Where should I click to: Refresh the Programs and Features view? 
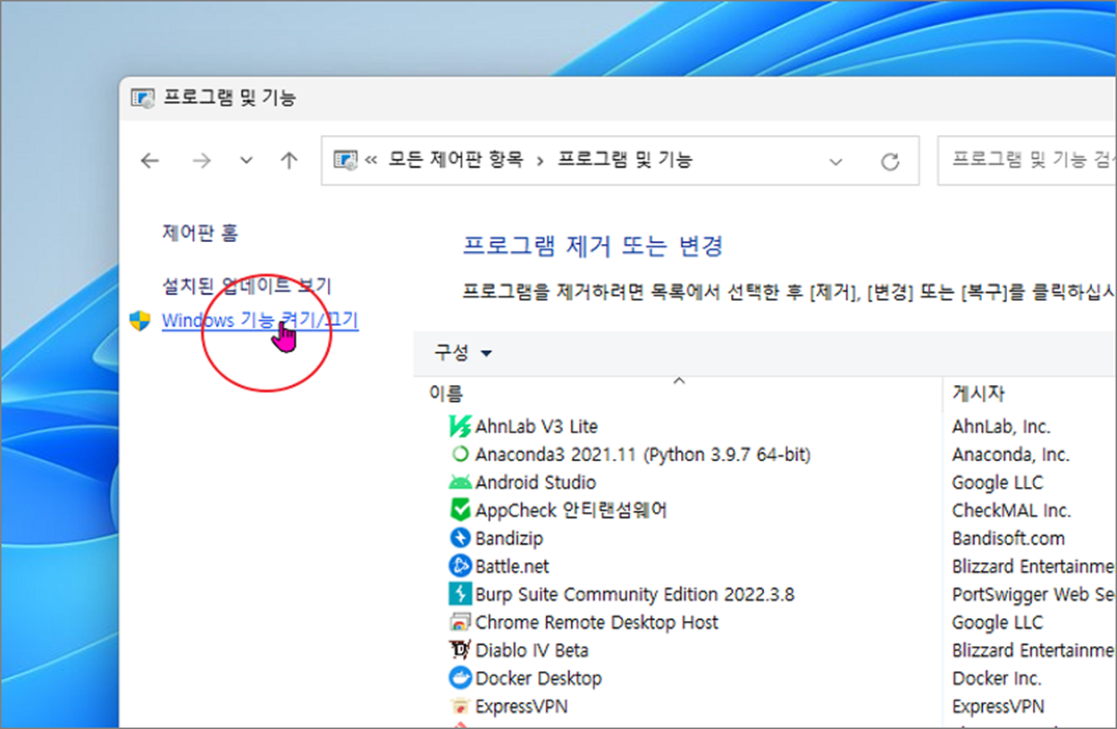(890, 162)
